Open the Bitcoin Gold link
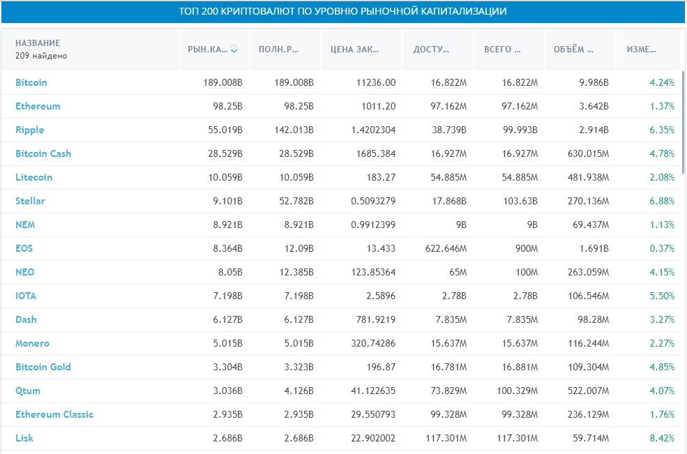 point(43,367)
